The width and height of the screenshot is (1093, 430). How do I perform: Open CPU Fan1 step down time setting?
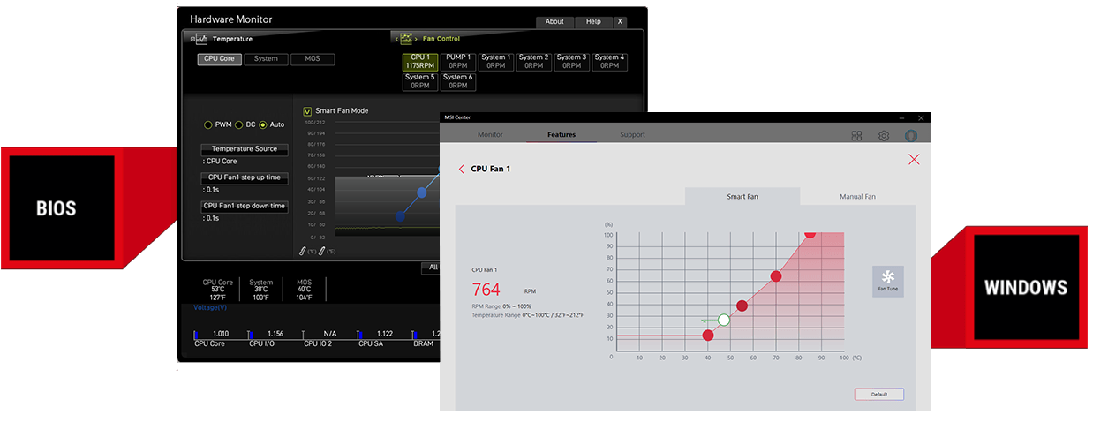(x=244, y=206)
